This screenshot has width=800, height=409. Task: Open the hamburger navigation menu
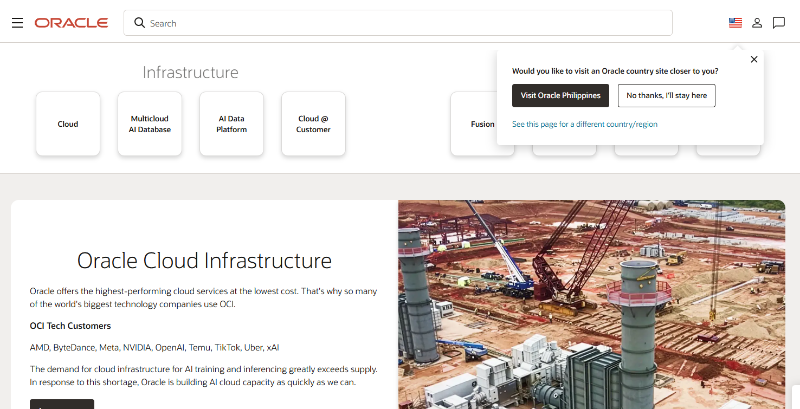coord(17,23)
